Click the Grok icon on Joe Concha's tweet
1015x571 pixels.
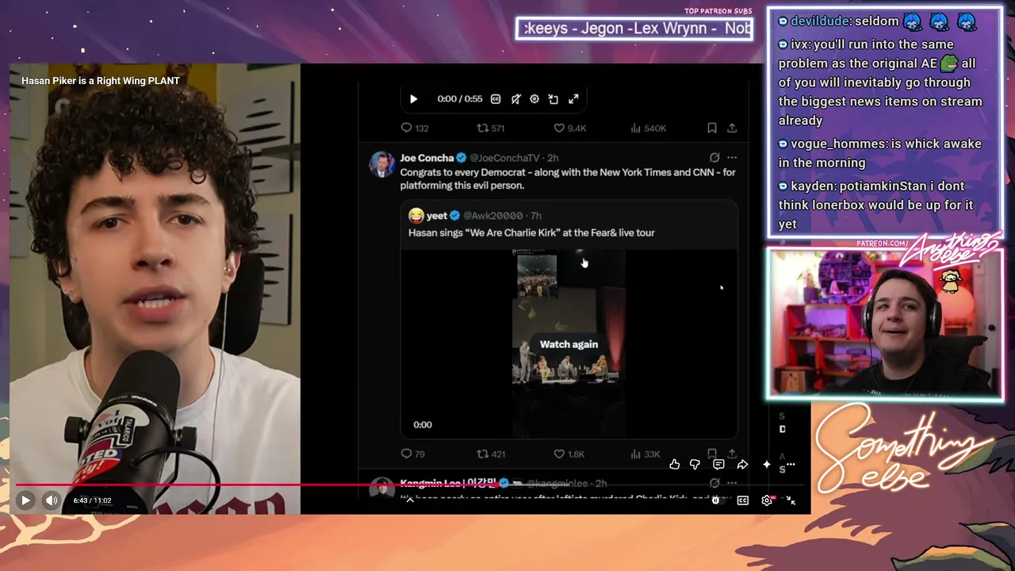714,158
